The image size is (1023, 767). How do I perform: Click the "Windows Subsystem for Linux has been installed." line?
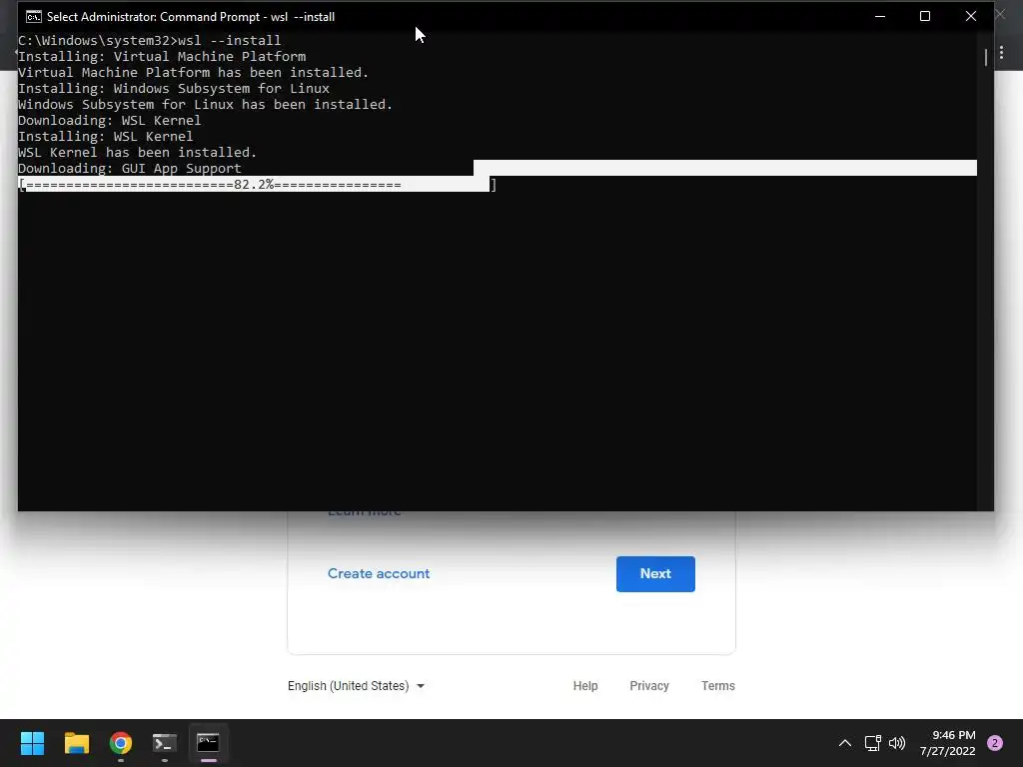pyautogui.click(x=206, y=104)
